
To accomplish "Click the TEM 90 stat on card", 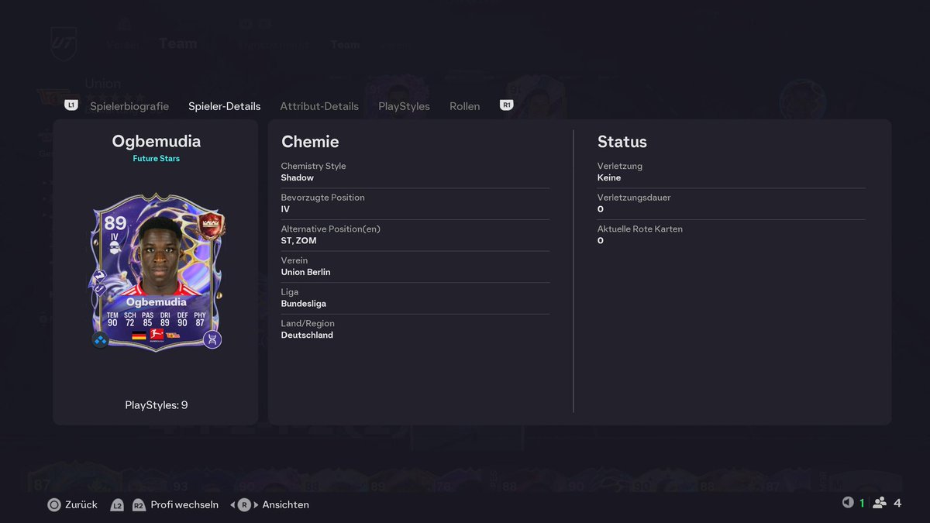I will pos(112,318).
